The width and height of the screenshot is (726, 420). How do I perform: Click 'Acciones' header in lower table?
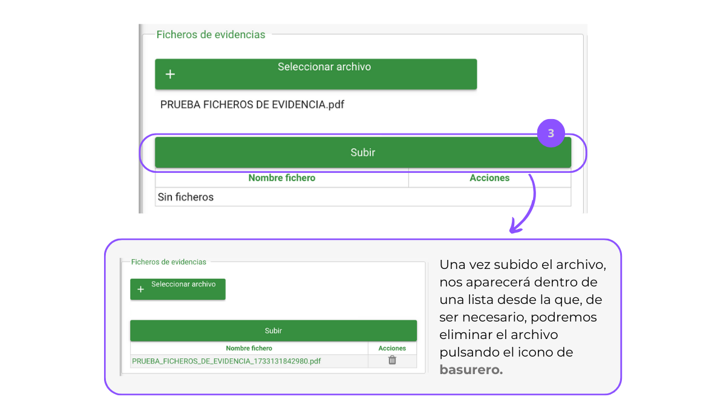click(392, 348)
